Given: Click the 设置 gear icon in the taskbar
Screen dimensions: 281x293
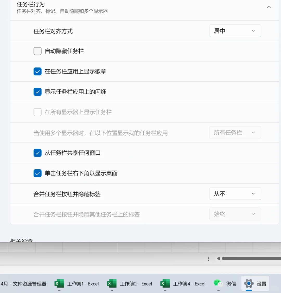Looking at the screenshot, I should point(249,284).
